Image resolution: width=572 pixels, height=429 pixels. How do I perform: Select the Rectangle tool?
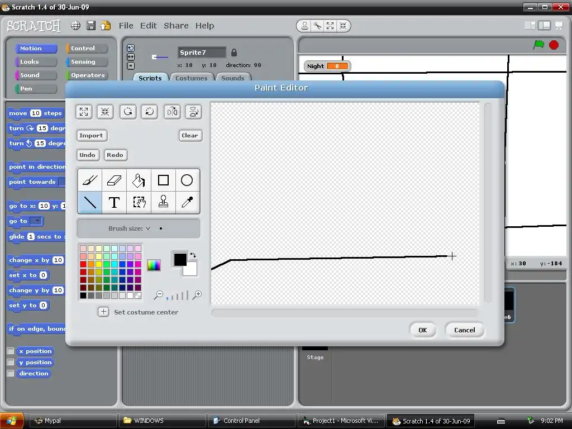point(163,180)
